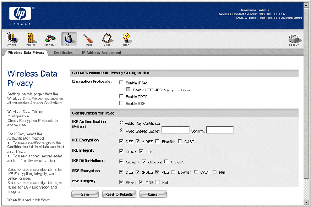
Task: Enable IPSec checkbox
Action: tap(121, 83)
